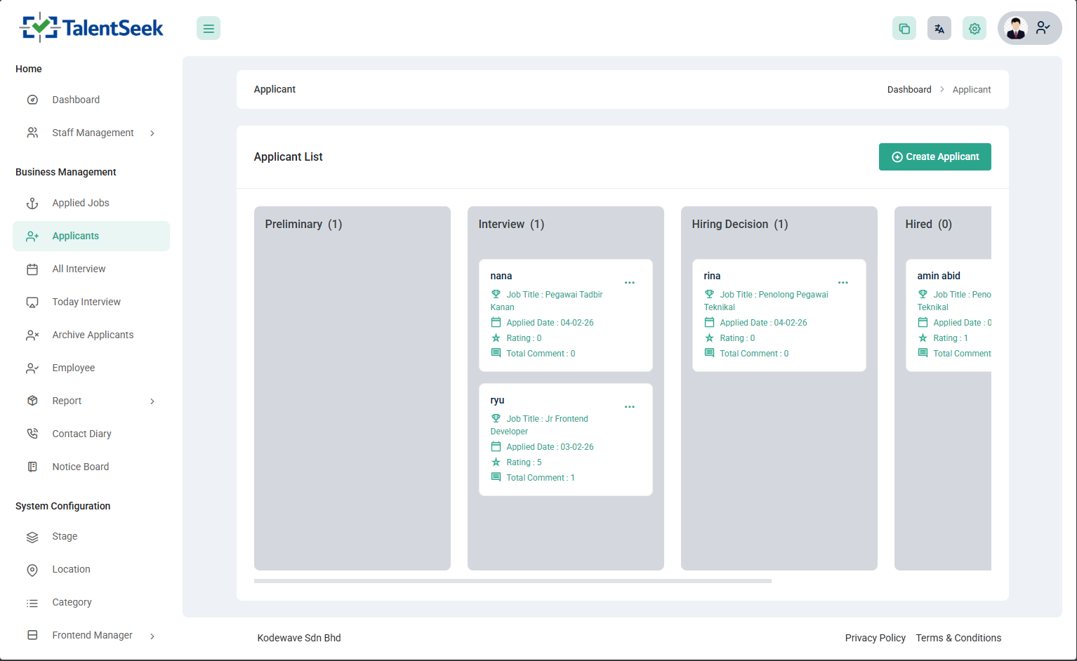This screenshot has width=1077, height=661.
Task: Open three-dot menu on rina card
Action: (843, 283)
